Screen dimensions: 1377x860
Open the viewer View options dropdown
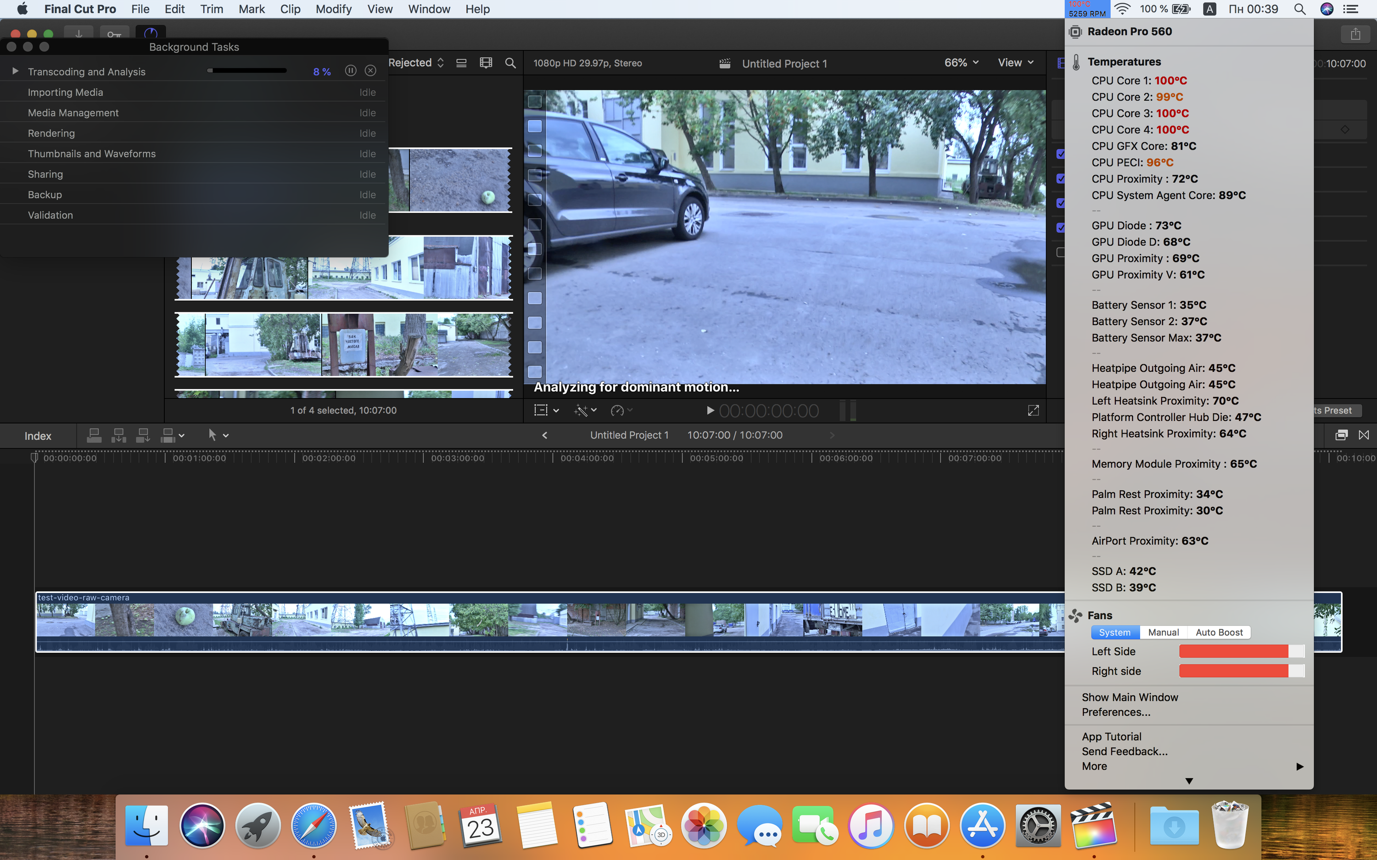click(x=1015, y=62)
